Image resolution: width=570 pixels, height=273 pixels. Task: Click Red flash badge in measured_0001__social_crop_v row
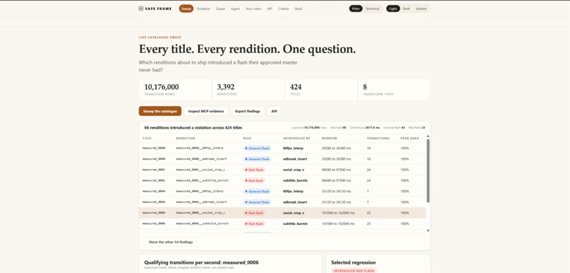255,170
